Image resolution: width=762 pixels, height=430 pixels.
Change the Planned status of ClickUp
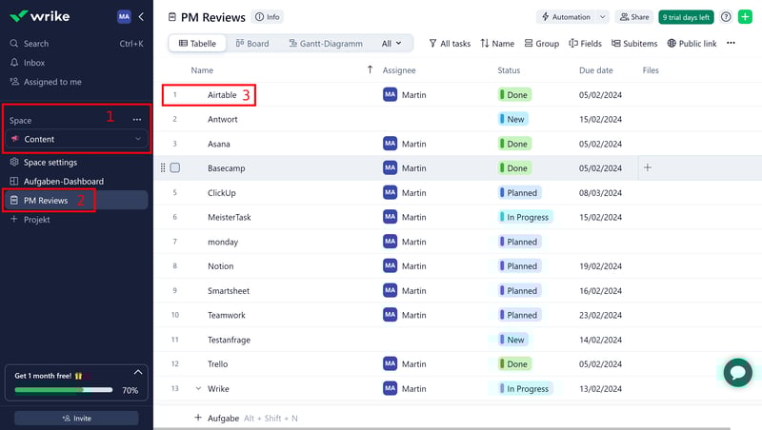pos(519,193)
